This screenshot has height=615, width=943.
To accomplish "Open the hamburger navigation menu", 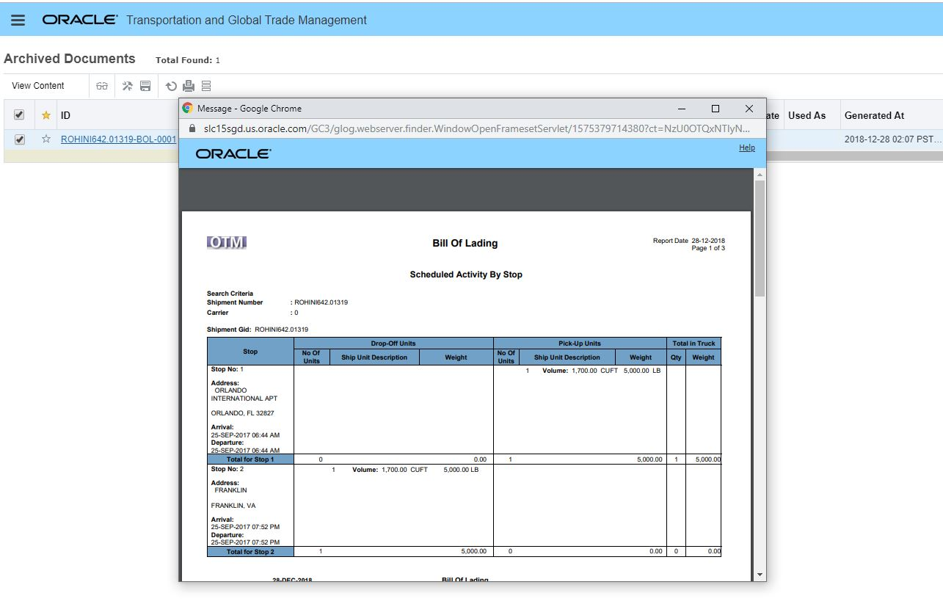I will [x=18, y=21].
